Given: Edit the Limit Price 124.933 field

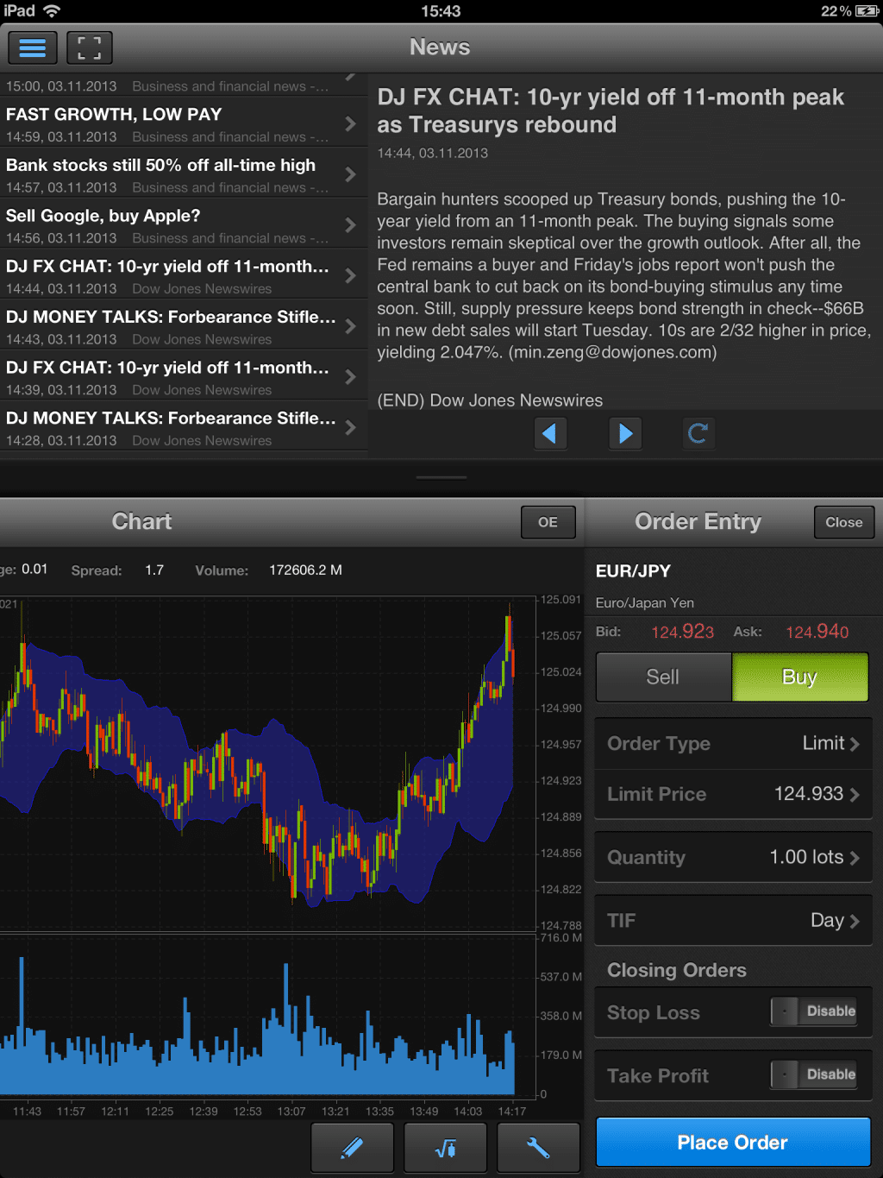Looking at the screenshot, I should point(733,794).
